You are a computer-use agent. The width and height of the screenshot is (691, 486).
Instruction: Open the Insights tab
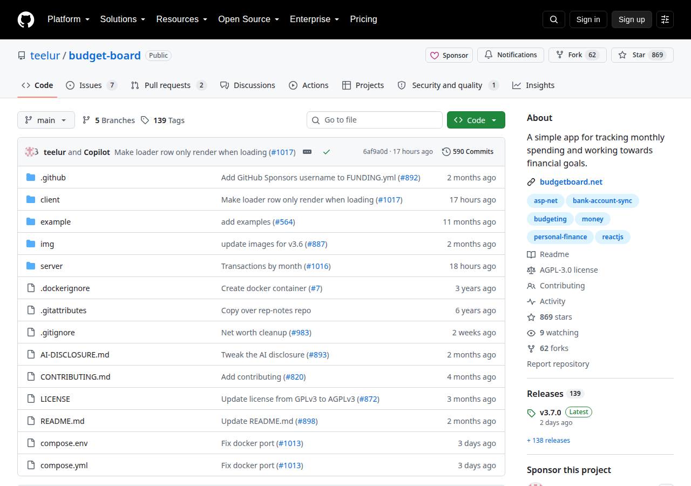coord(533,85)
